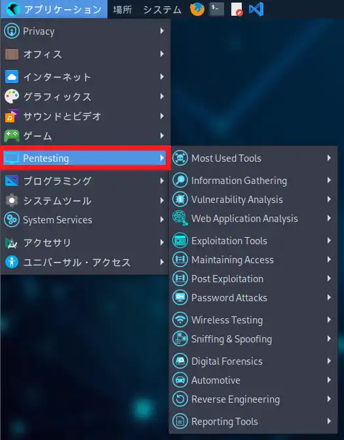Click the プログラミング category icon
Image resolution: width=344 pixels, height=440 pixels.
[x=12, y=181]
